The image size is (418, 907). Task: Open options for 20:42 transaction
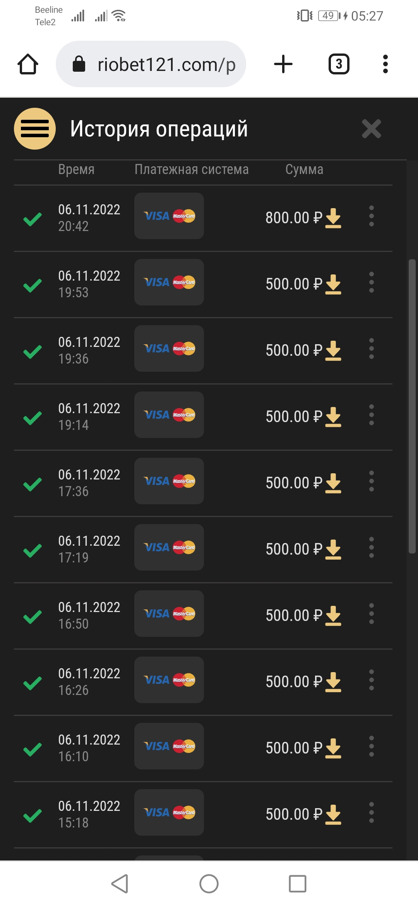(x=372, y=216)
